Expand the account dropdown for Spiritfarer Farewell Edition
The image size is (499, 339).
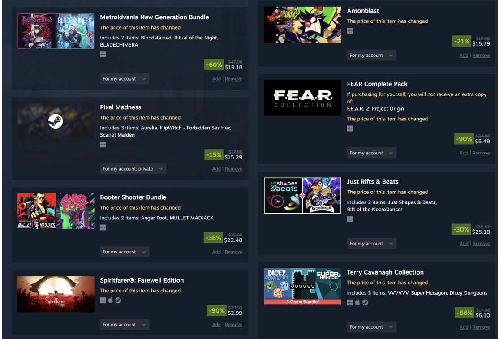coord(125,325)
